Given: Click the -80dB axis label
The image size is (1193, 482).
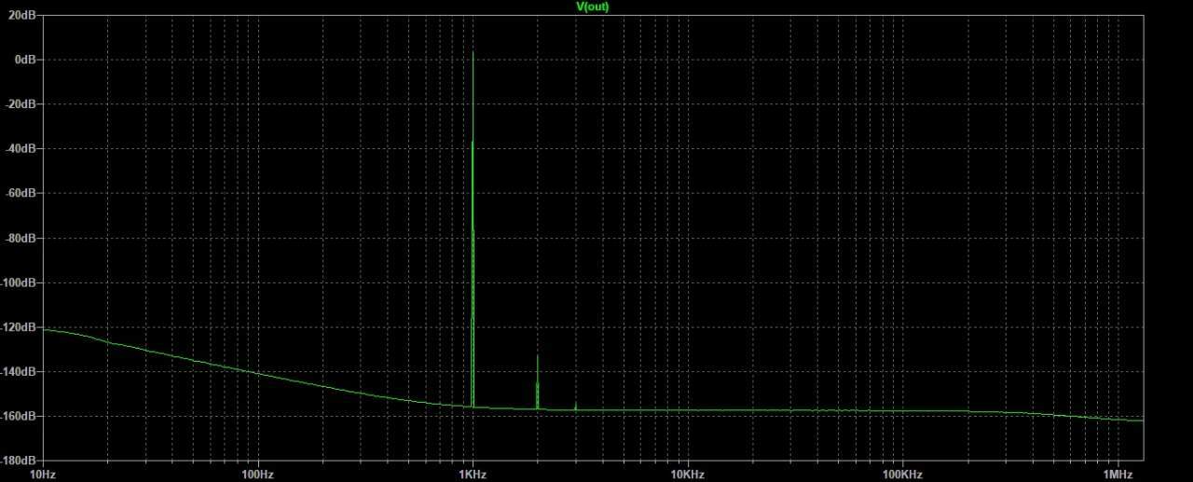Looking at the screenshot, I should coord(21,239).
